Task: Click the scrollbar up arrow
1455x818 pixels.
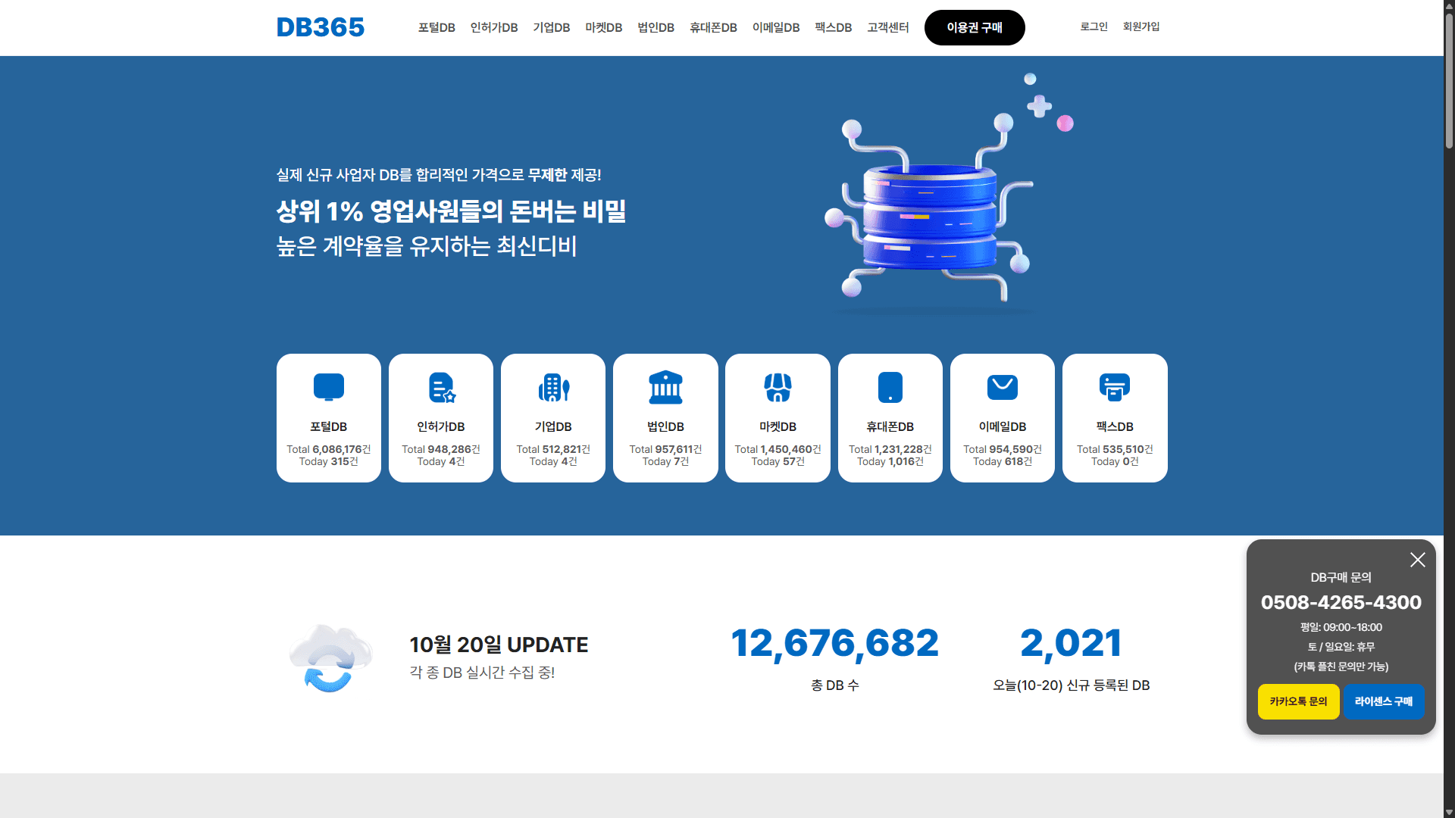Action: point(1449,5)
